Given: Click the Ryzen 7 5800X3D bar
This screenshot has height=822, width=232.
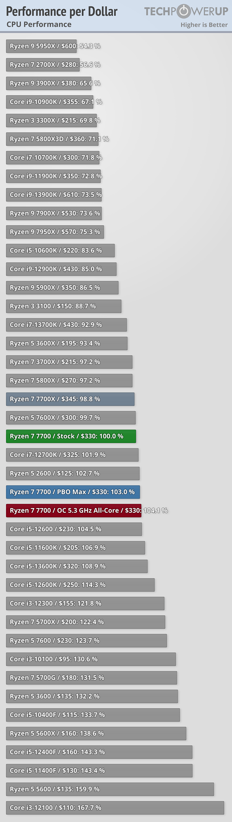Looking at the screenshot, I should point(52,139).
